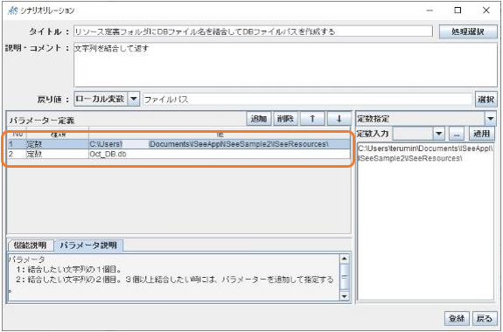Click the ファイルパス return value field
The width and height of the screenshot is (503, 332).
click(307, 100)
